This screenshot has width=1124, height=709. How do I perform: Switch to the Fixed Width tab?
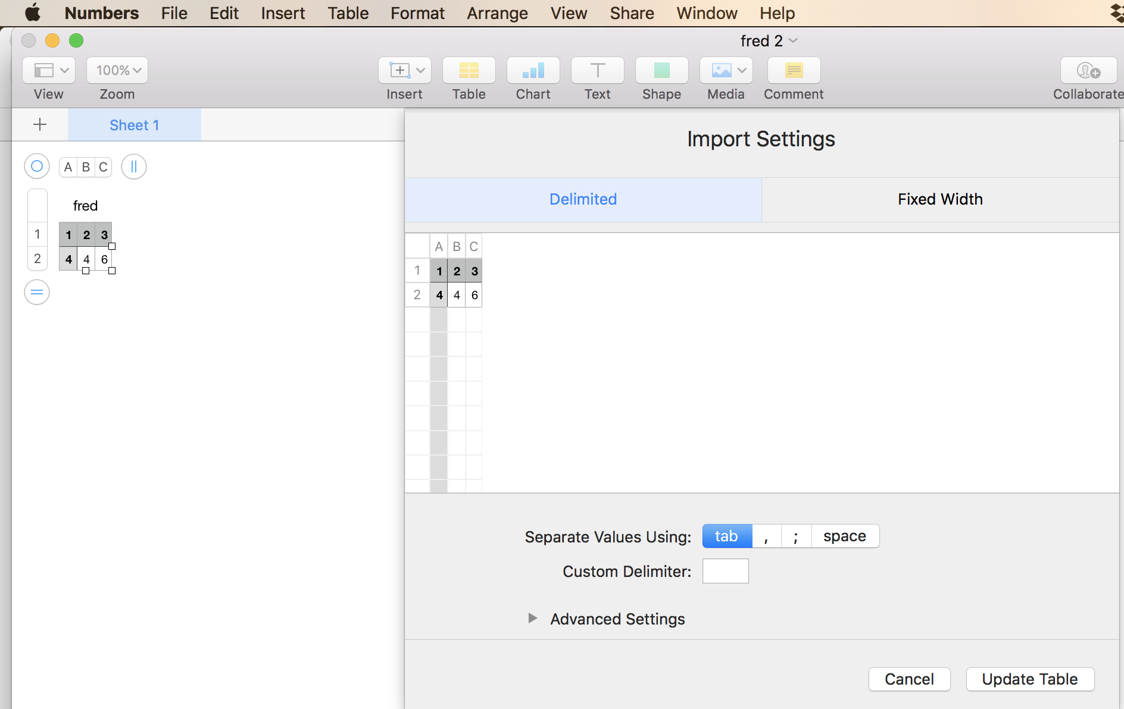[941, 199]
